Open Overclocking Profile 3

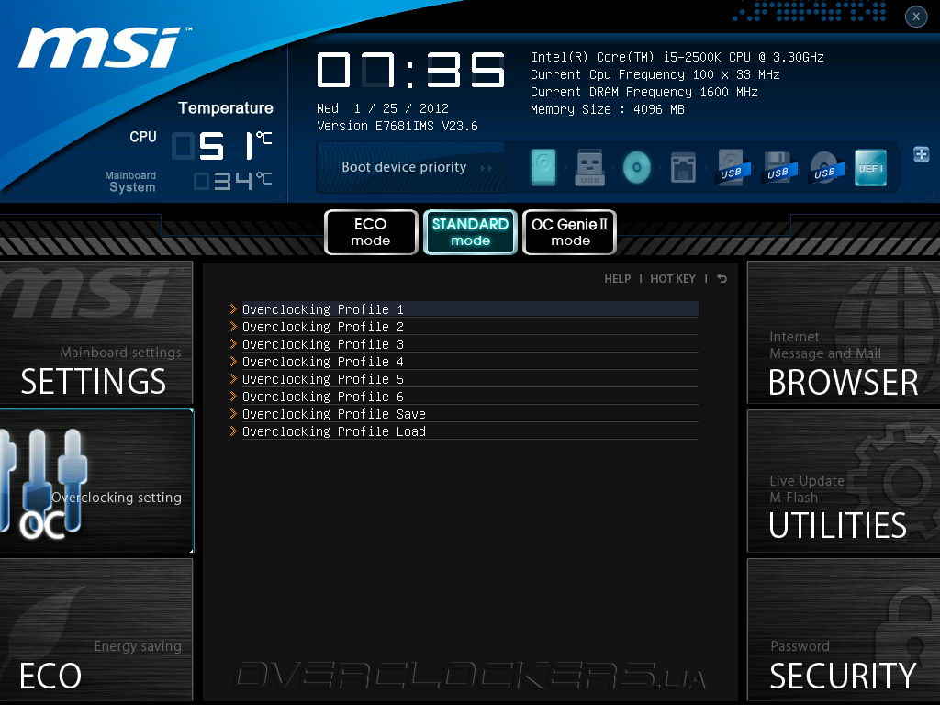(470, 344)
